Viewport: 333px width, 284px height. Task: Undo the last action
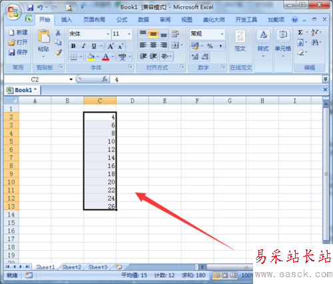pyautogui.click(x=40, y=8)
